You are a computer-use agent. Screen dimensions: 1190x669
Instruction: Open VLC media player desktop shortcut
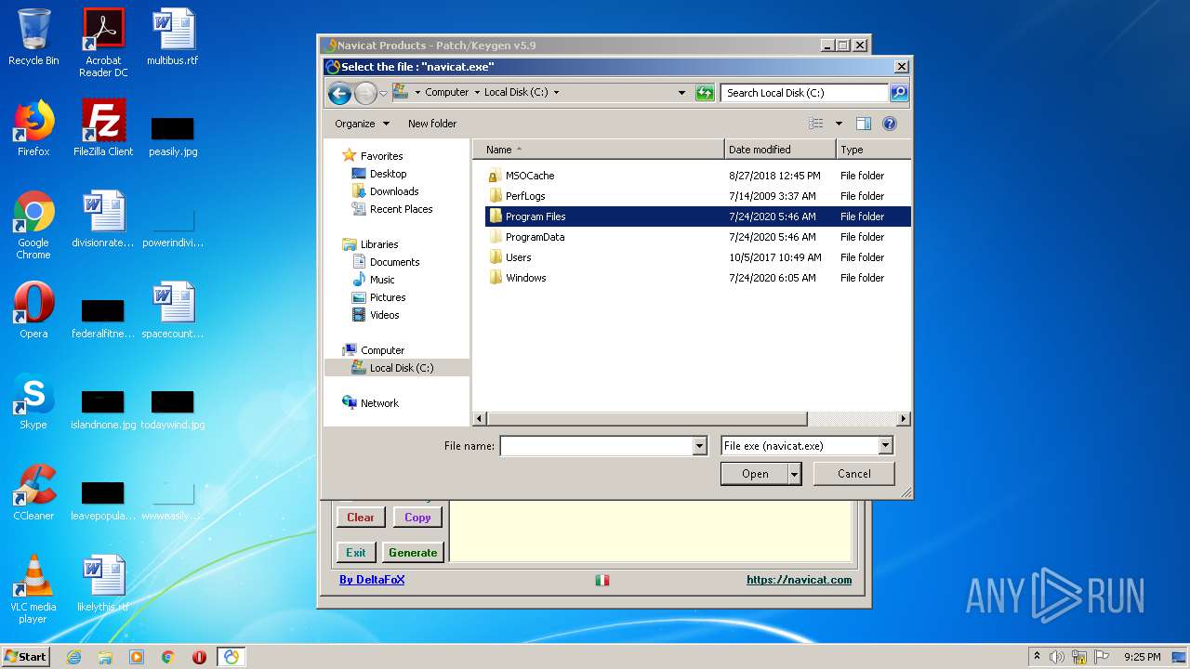click(x=33, y=589)
